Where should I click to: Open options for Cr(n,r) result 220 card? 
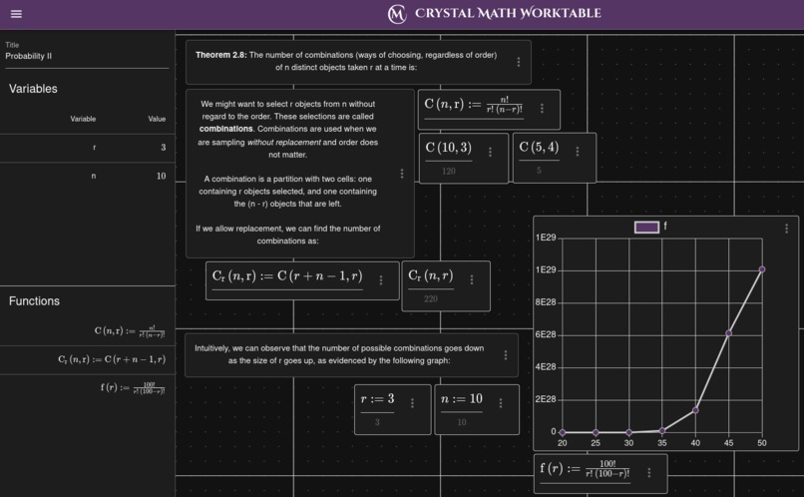tap(472, 279)
